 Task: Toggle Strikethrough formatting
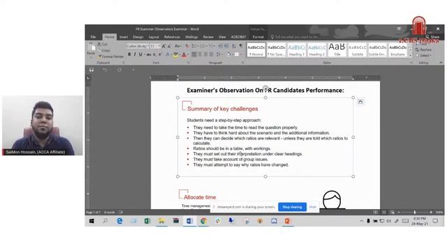tap(149, 54)
